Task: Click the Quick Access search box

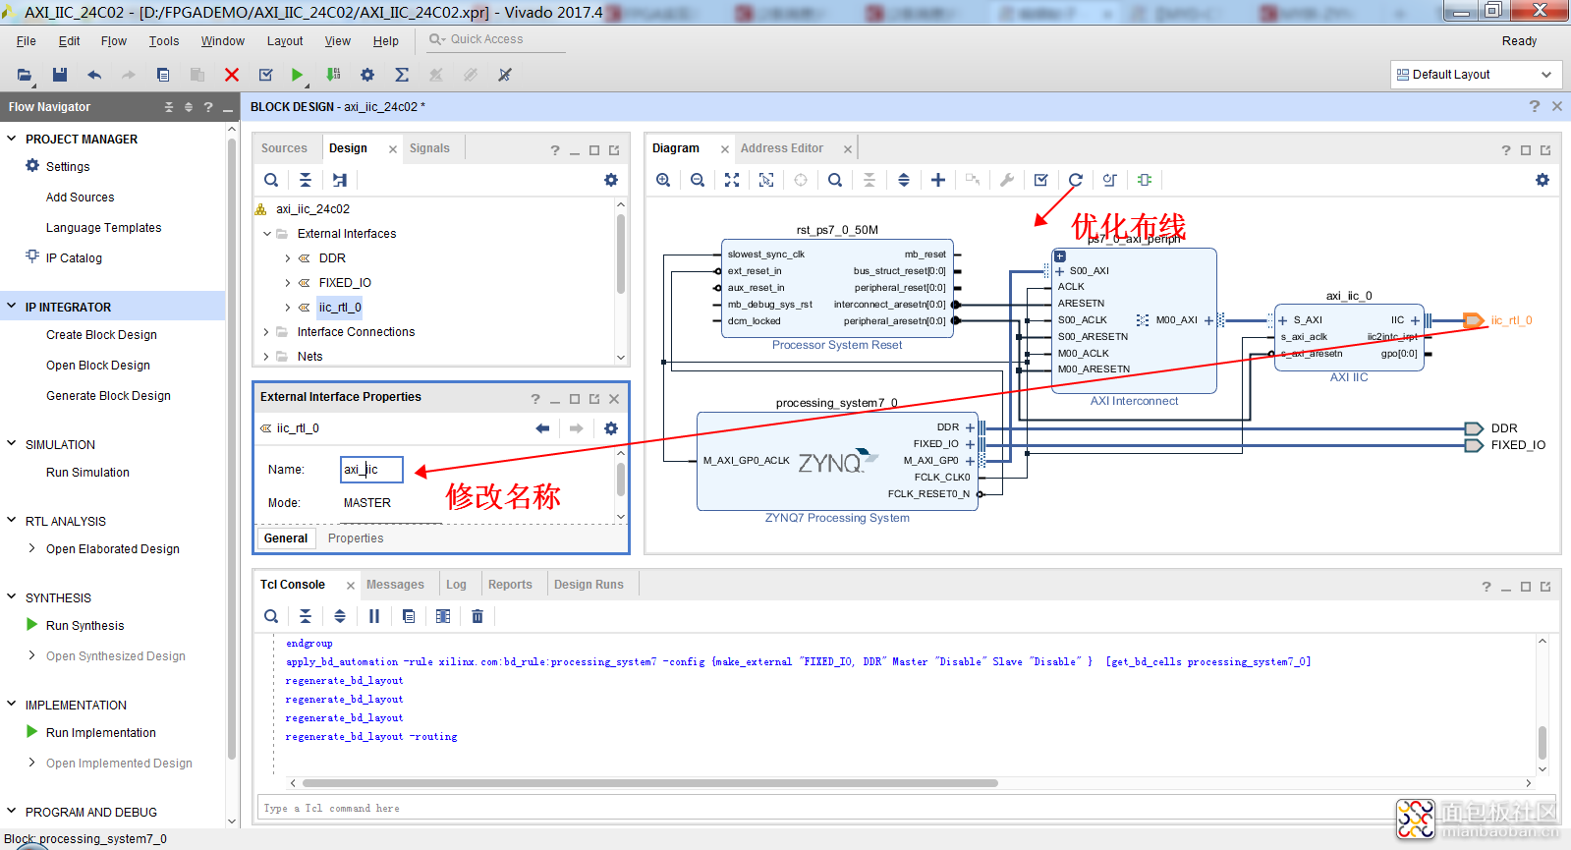Action: 495,39
